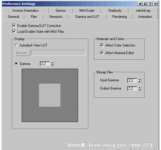
Task: Close the Preference Settings dialog
Action: coord(155,4)
